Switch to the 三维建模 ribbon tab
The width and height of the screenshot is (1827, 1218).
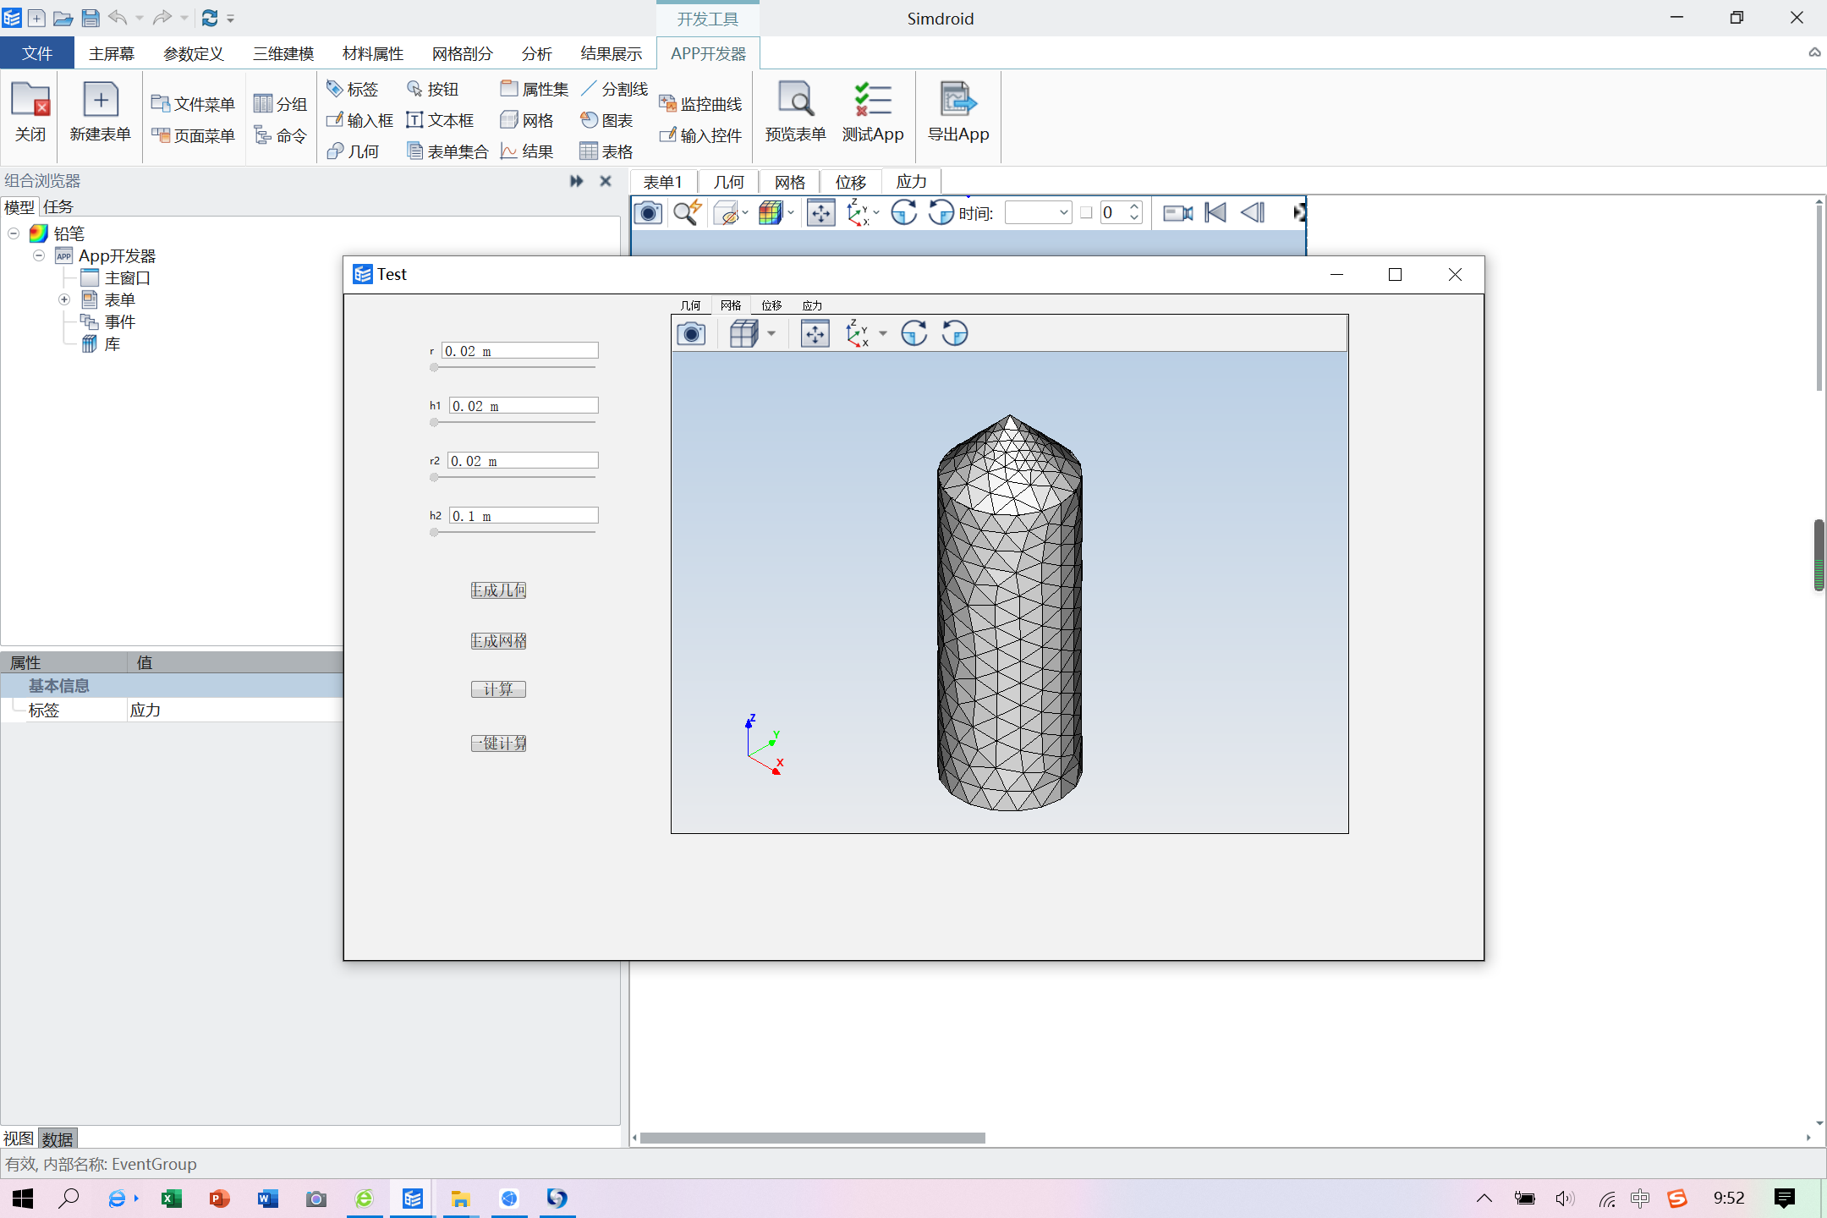(283, 53)
